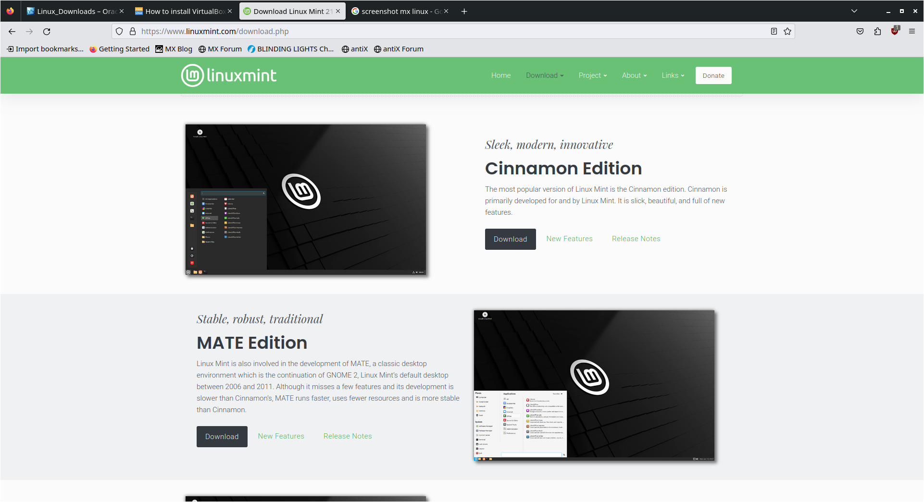Open the MATE Edition screenshot thumbnail
Viewport: 924px width, 502px height.
click(594, 386)
